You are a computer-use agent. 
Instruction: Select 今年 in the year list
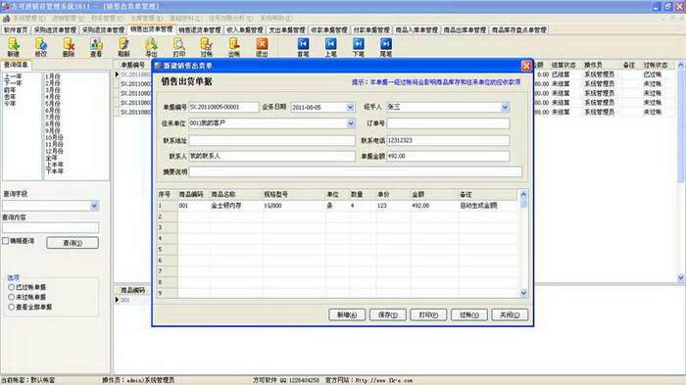(10, 104)
